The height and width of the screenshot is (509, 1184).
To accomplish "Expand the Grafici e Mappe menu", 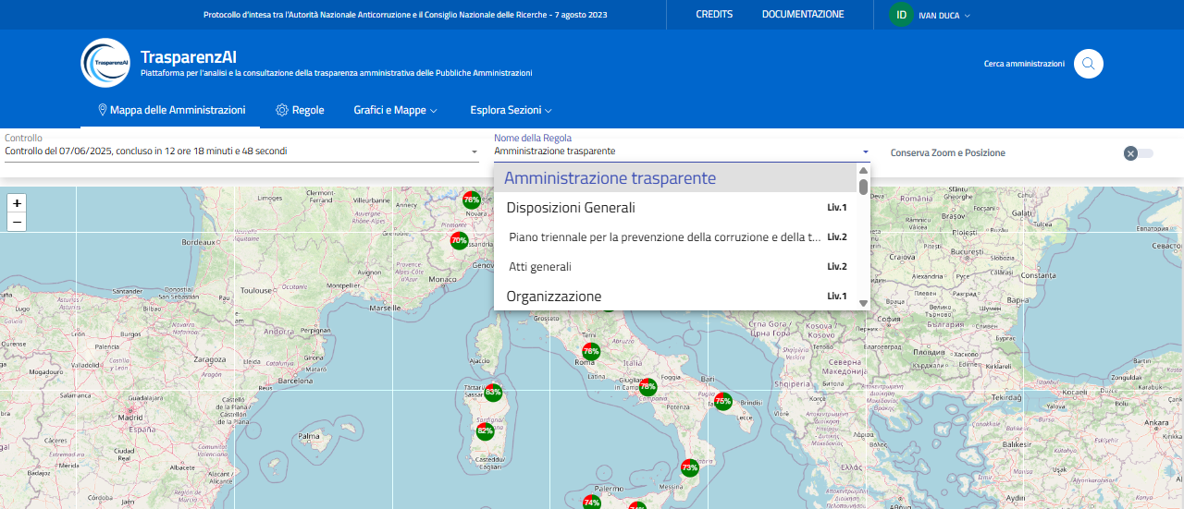I will tap(395, 110).
